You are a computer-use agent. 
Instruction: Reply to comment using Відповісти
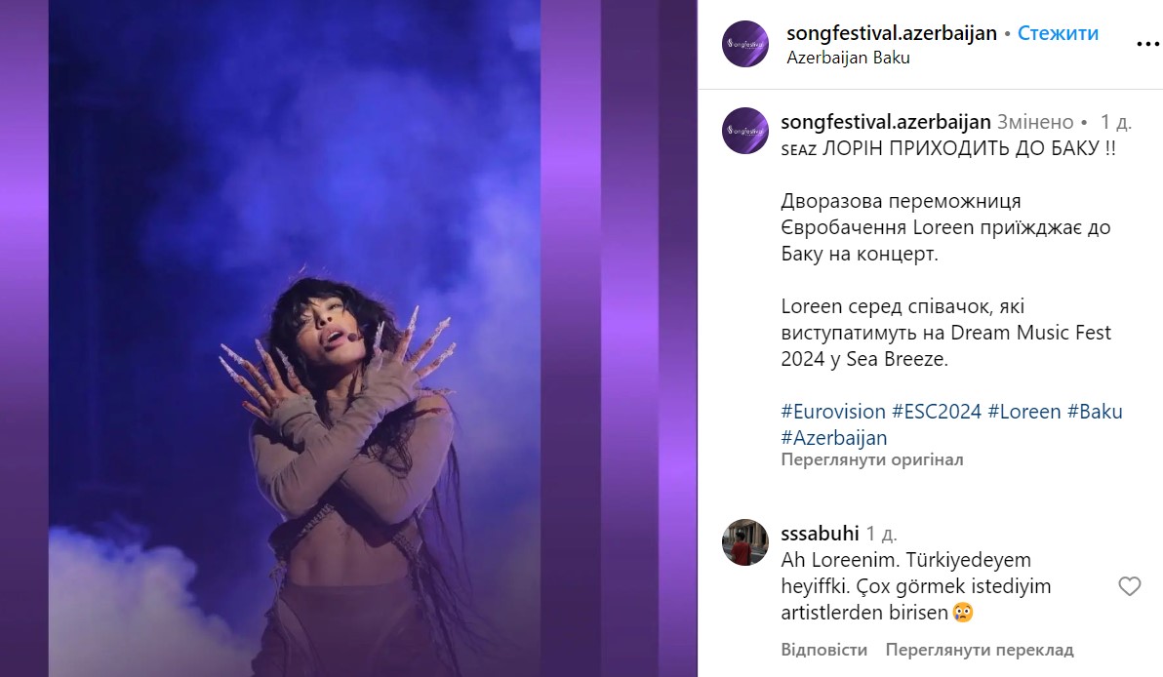pos(823,650)
